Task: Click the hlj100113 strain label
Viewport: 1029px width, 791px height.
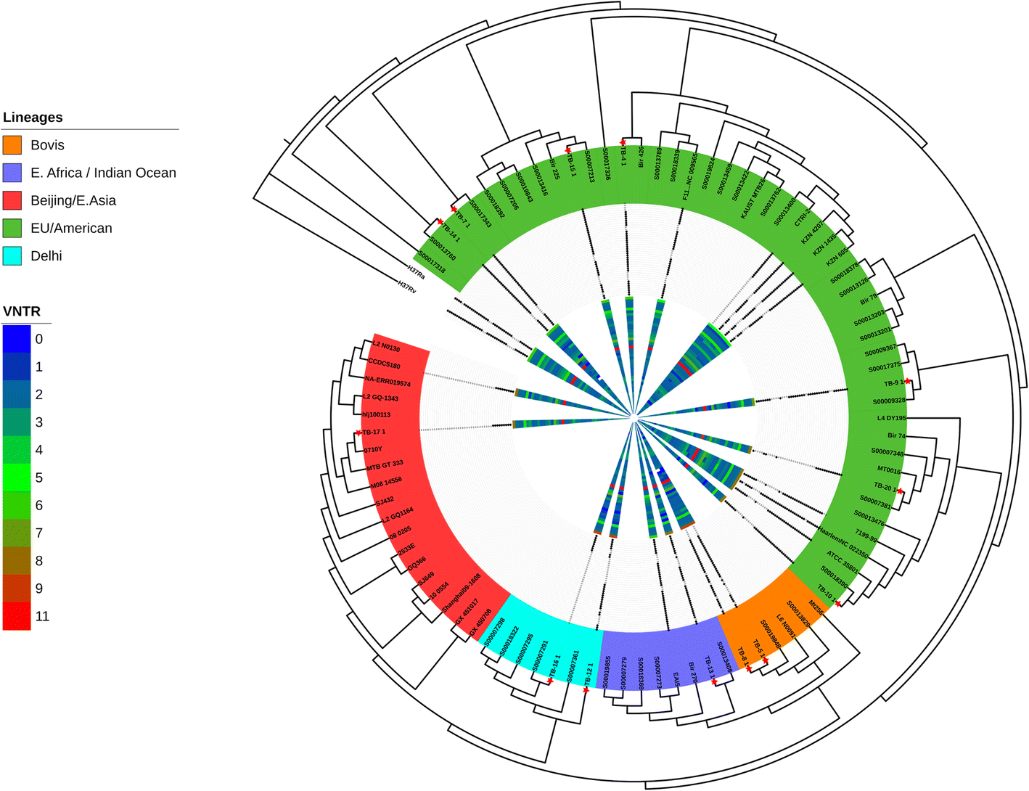Action: [377, 414]
